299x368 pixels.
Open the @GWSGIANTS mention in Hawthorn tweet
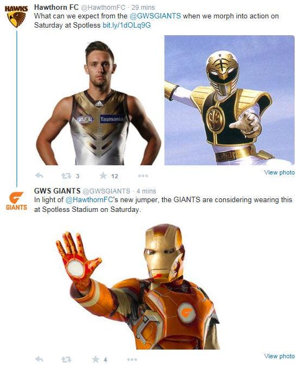[x=155, y=16]
